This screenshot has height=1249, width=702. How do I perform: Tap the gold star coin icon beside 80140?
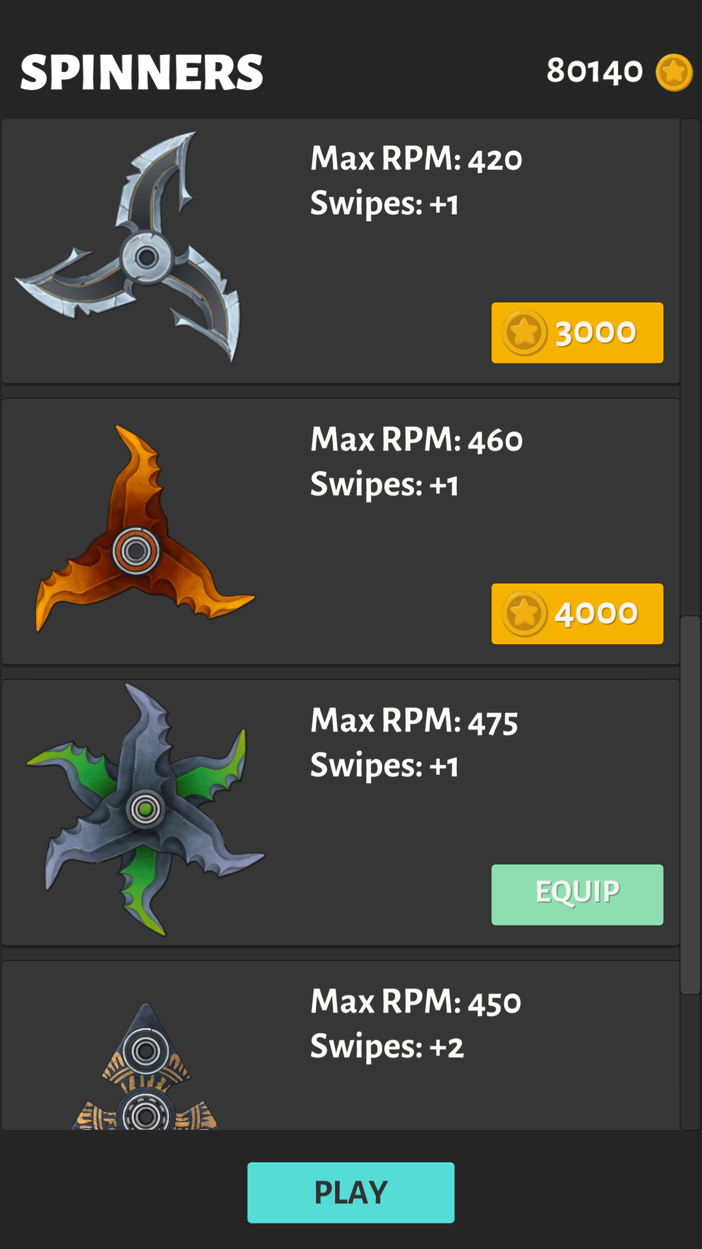[x=674, y=72]
